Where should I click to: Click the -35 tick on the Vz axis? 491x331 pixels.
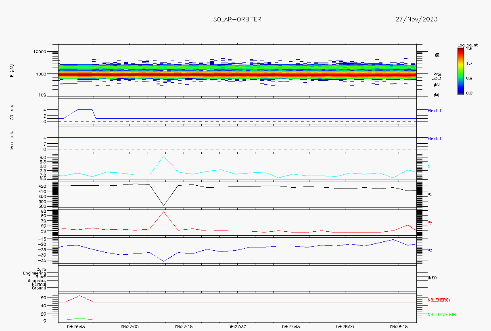tap(43, 260)
